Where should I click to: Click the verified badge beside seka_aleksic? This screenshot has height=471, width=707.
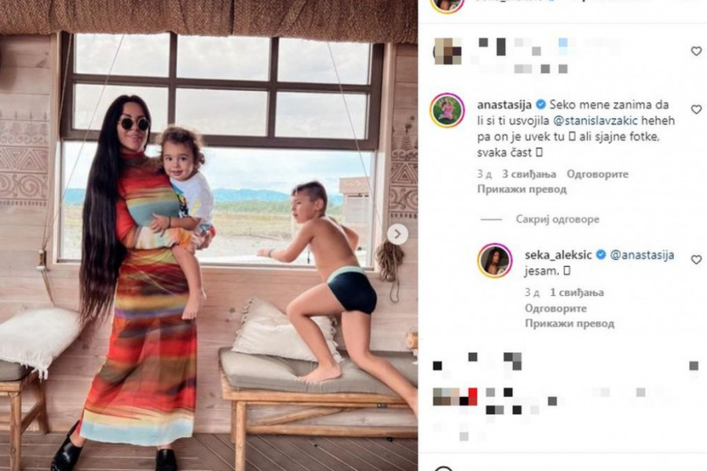(x=601, y=254)
